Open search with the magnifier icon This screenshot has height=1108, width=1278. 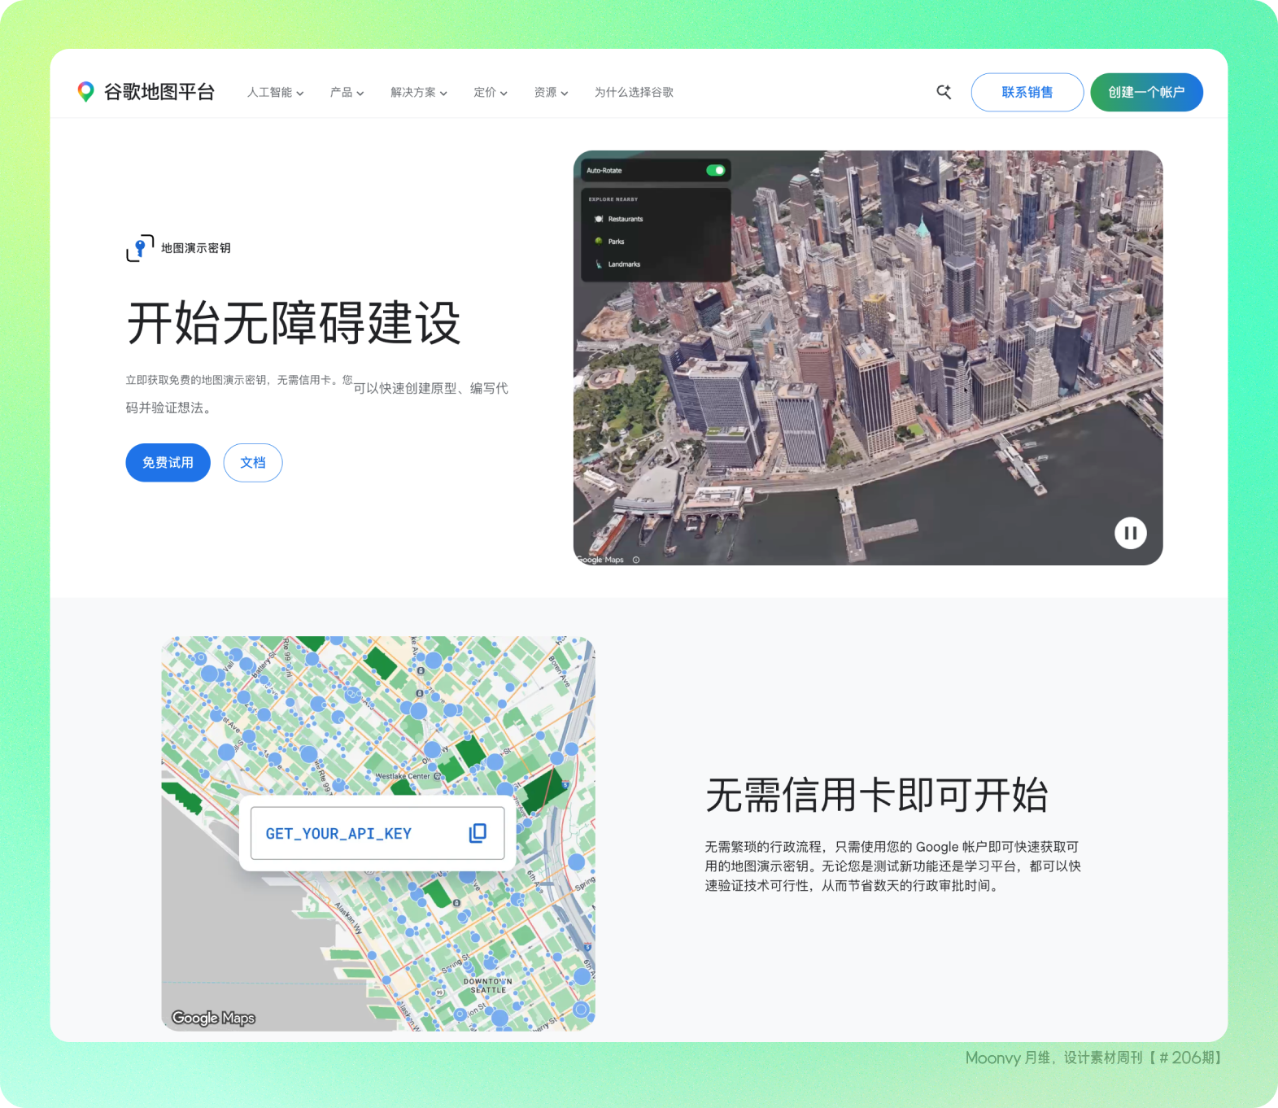point(944,92)
